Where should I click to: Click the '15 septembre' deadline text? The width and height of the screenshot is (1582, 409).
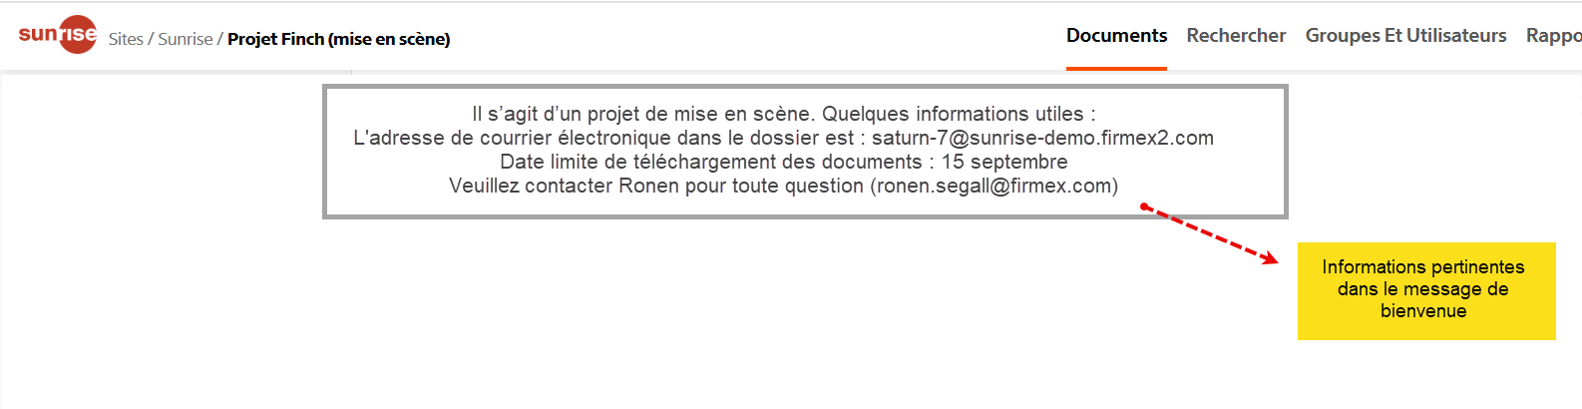(x=1004, y=162)
